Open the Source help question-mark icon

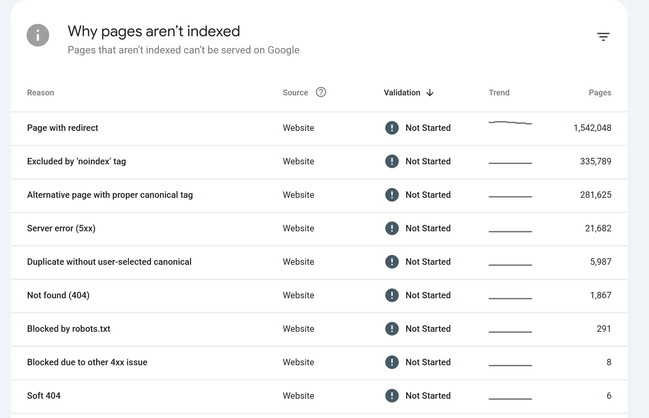tap(321, 92)
